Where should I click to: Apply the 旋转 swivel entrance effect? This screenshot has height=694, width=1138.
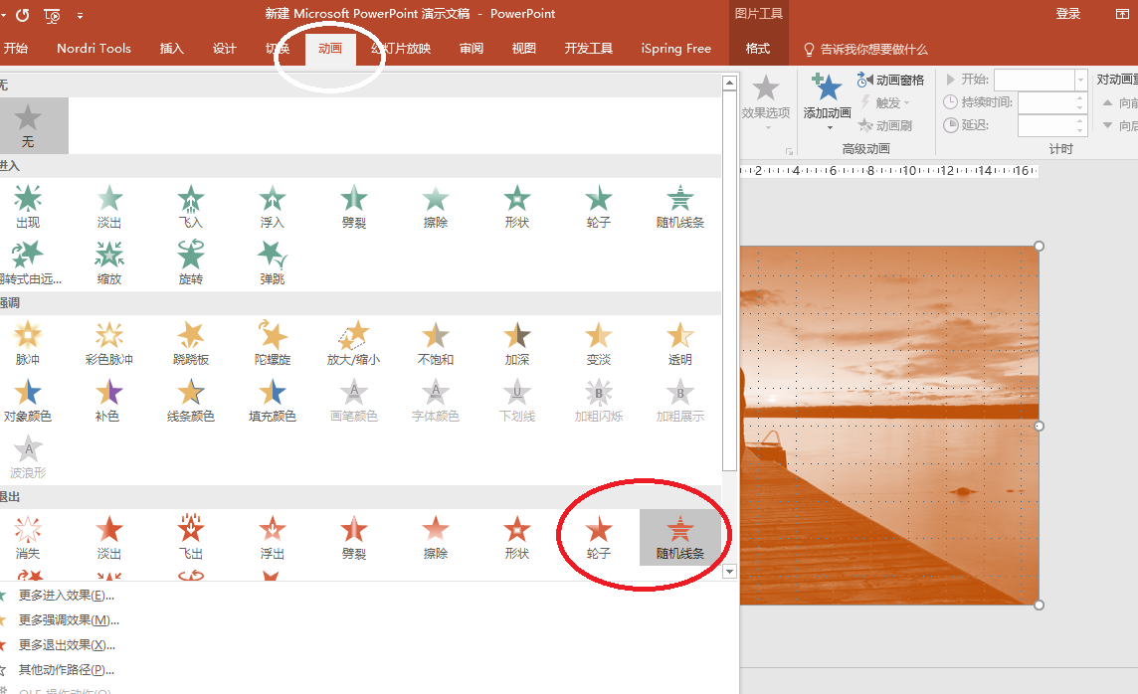(191, 263)
